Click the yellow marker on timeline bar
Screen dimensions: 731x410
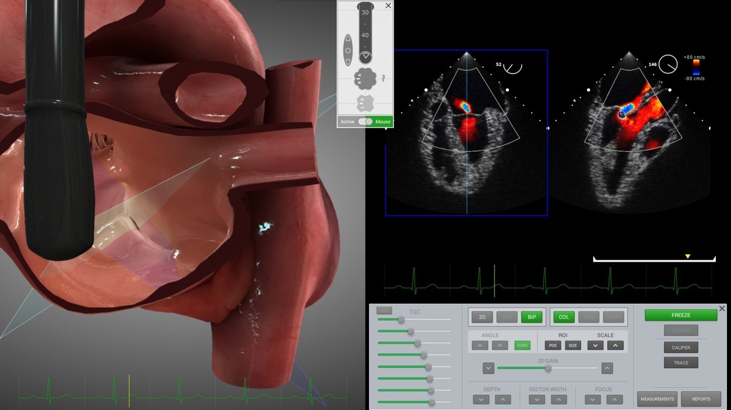point(688,257)
